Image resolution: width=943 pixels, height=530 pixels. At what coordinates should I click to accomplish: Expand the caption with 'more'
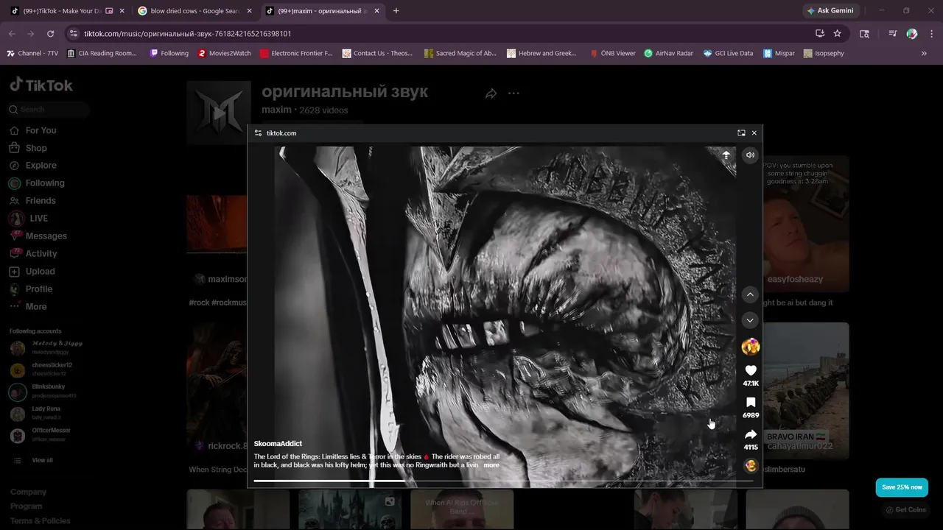[x=491, y=465]
